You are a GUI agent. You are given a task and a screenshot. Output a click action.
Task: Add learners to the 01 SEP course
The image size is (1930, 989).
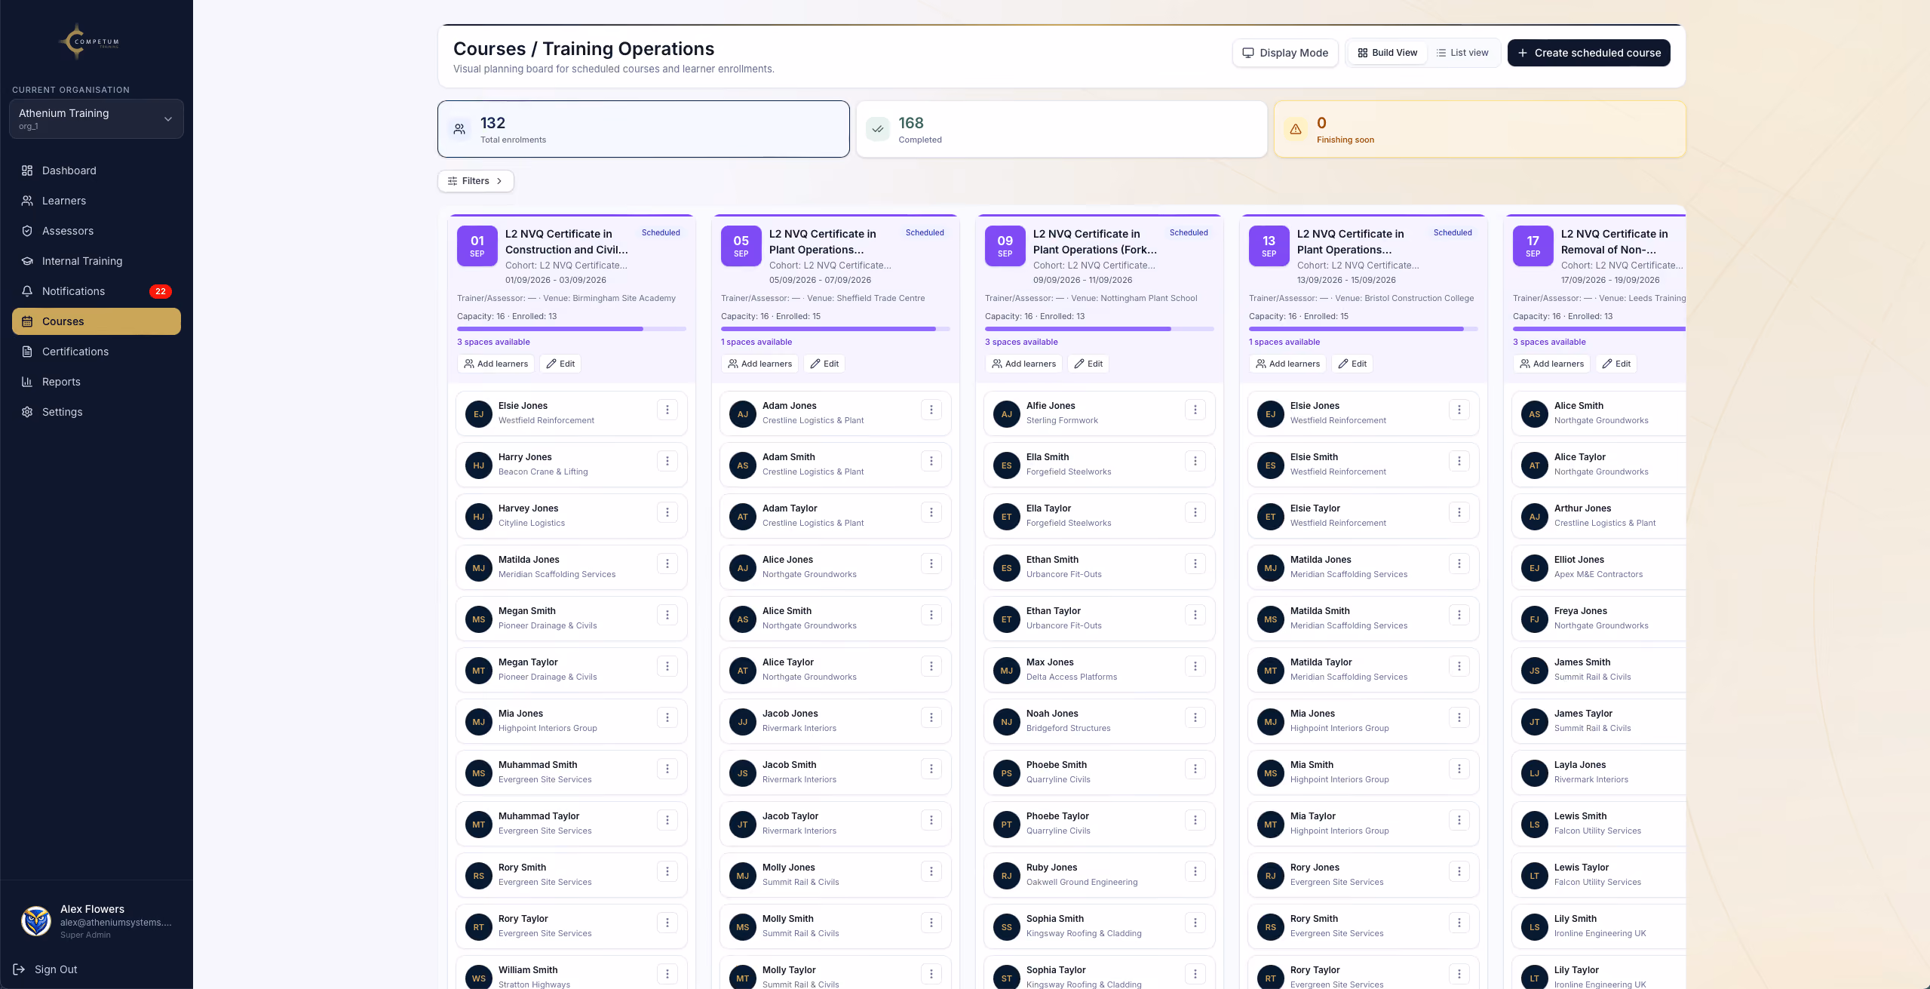(x=496, y=364)
